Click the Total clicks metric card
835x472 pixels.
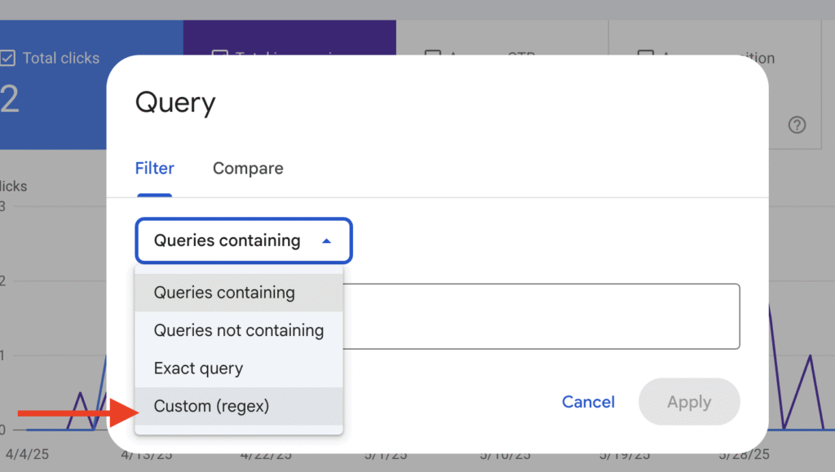(53, 85)
